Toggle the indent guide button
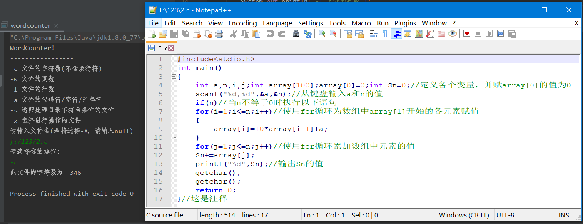The image size is (583, 224). (x=396, y=34)
